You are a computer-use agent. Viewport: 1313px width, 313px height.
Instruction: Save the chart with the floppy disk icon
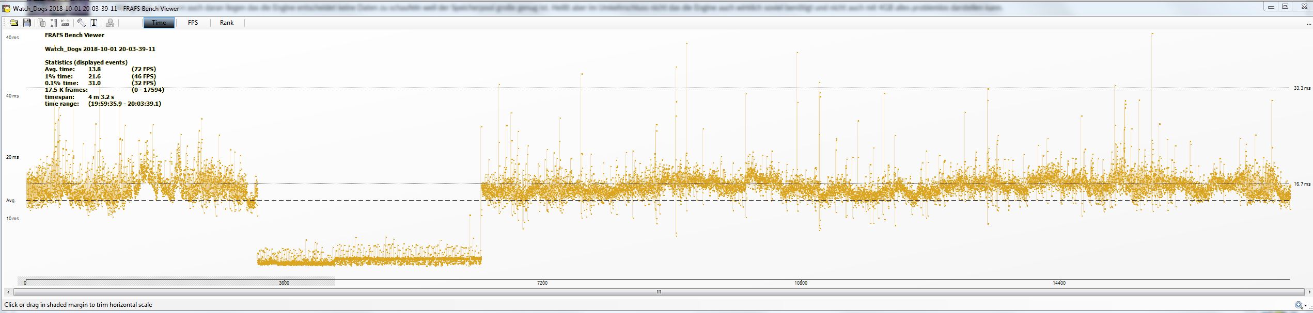(x=27, y=23)
